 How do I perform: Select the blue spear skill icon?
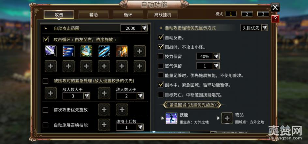pyautogui.click(x=104, y=51)
